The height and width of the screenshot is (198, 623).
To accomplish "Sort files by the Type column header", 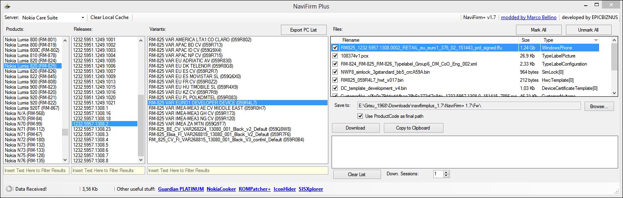I will [570, 40].
